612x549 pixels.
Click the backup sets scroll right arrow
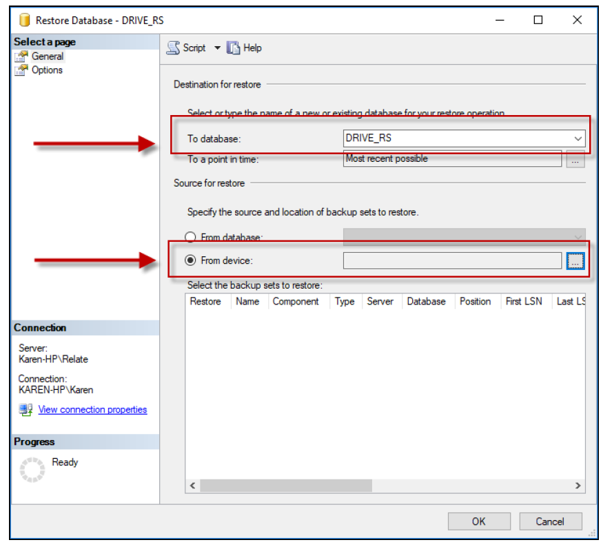[578, 486]
